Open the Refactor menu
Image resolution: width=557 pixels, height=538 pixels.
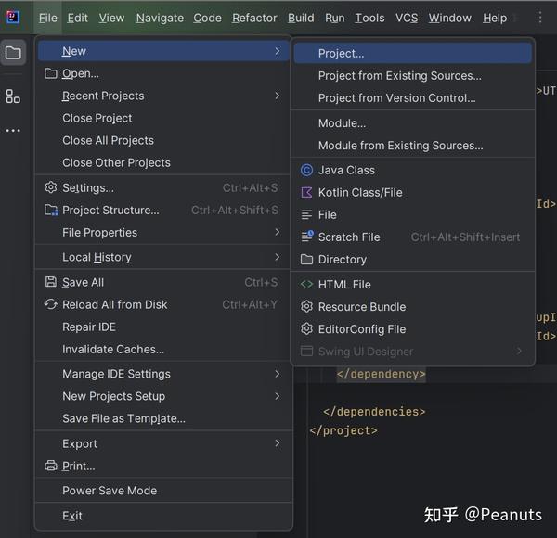(x=254, y=18)
